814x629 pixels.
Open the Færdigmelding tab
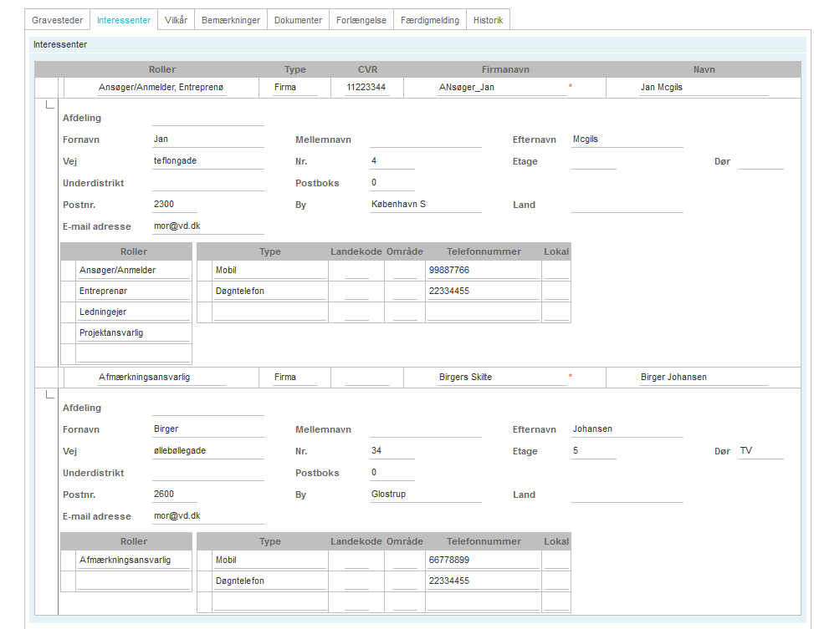coord(430,20)
